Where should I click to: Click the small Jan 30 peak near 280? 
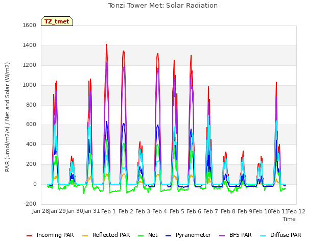[x=72, y=156]
